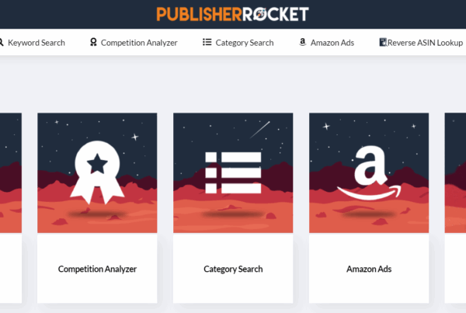
Task: Open the Competition Analyzer card label
Action: click(x=97, y=269)
